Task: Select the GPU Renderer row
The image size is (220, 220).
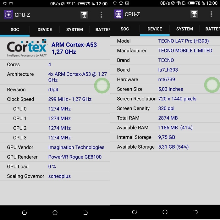Action: click(55, 157)
